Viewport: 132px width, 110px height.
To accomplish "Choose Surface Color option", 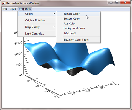I will click(x=78, y=14).
